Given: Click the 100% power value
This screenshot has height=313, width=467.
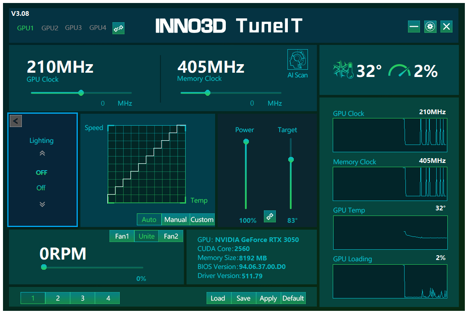Looking at the screenshot, I should click(248, 220).
